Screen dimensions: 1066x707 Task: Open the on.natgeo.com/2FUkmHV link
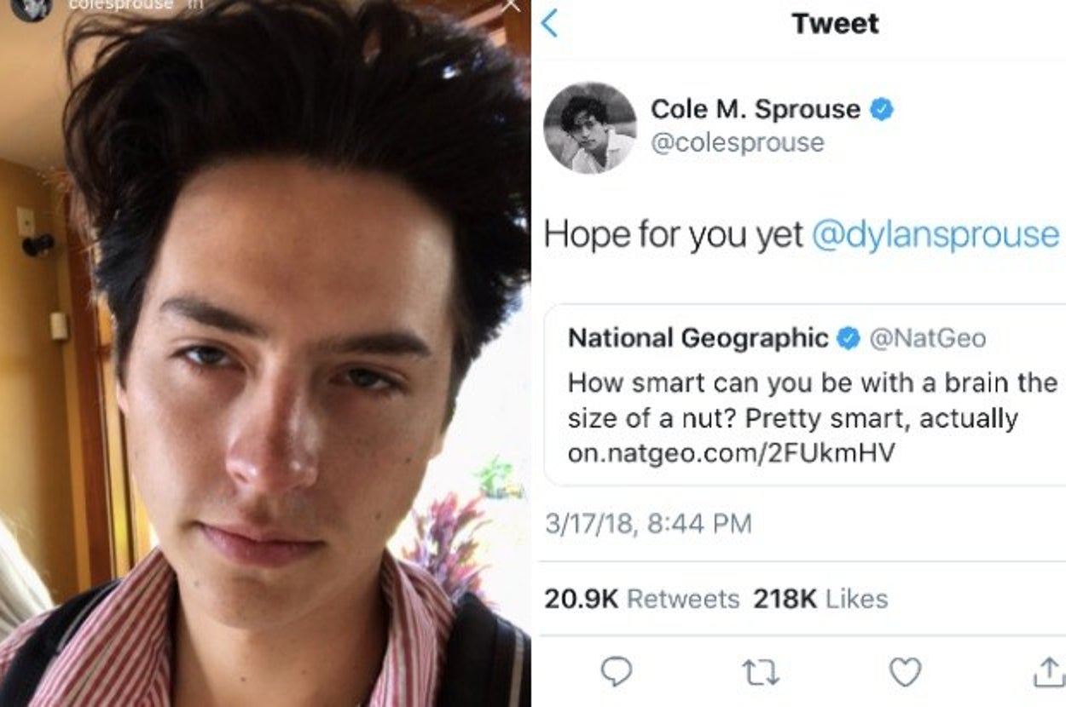[731, 453]
